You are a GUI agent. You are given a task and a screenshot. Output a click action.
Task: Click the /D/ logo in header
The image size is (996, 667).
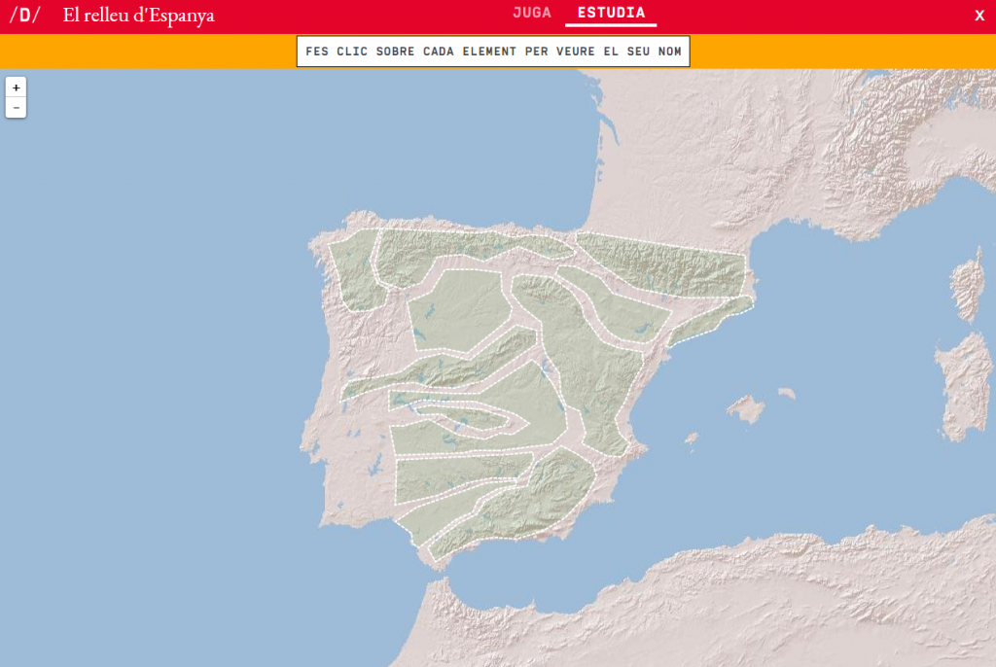coord(25,16)
